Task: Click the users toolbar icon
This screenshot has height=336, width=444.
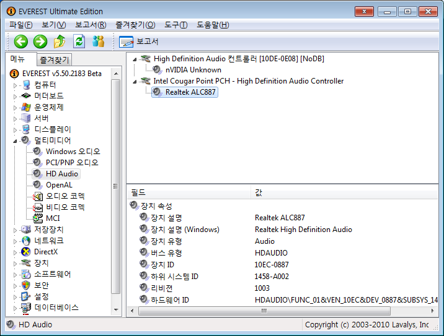Action: [98, 41]
